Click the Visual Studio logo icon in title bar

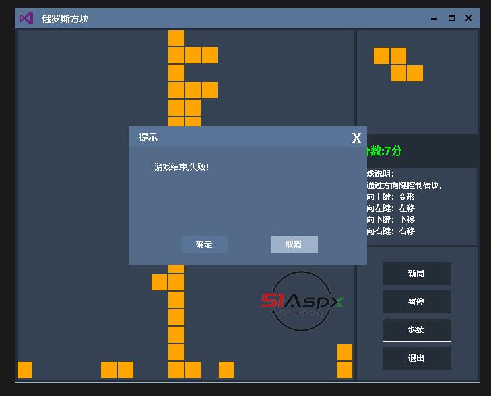click(26, 18)
